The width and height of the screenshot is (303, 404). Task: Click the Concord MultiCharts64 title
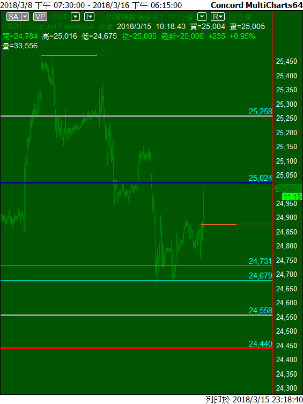point(256,5)
